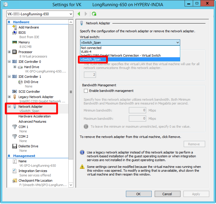Screen dimensions: 216x204
Task: Minimize the settings window
Action: point(189,3)
